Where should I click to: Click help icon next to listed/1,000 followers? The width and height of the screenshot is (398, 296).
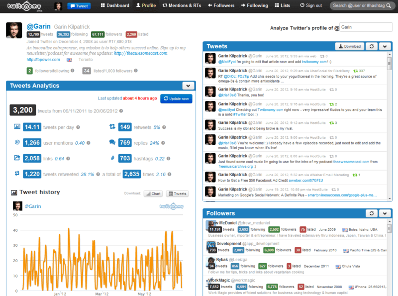pyautogui.click(x=136, y=71)
